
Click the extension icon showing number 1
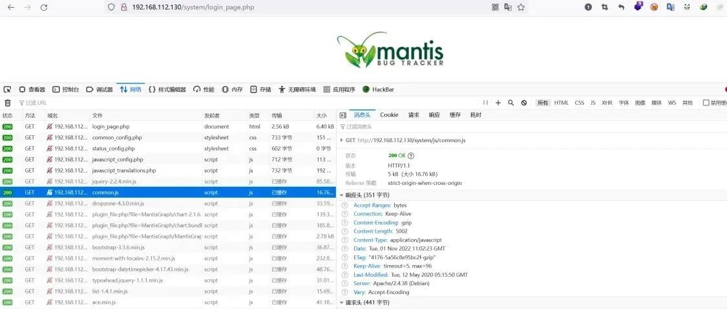(x=588, y=7)
